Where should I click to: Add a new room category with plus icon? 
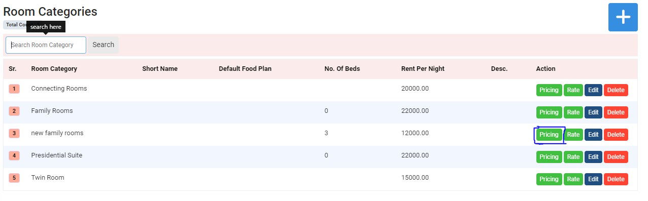pos(623,17)
